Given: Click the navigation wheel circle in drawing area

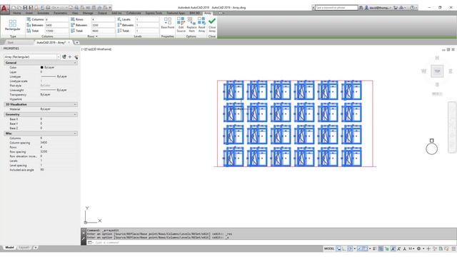Looking at the screenshot, I should click(431, 148).
